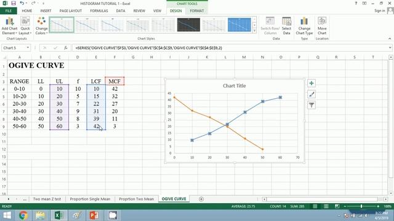The image size is (394, 221).
Task: Add a new sheet with plus button
Action: [x=201, y=199]
